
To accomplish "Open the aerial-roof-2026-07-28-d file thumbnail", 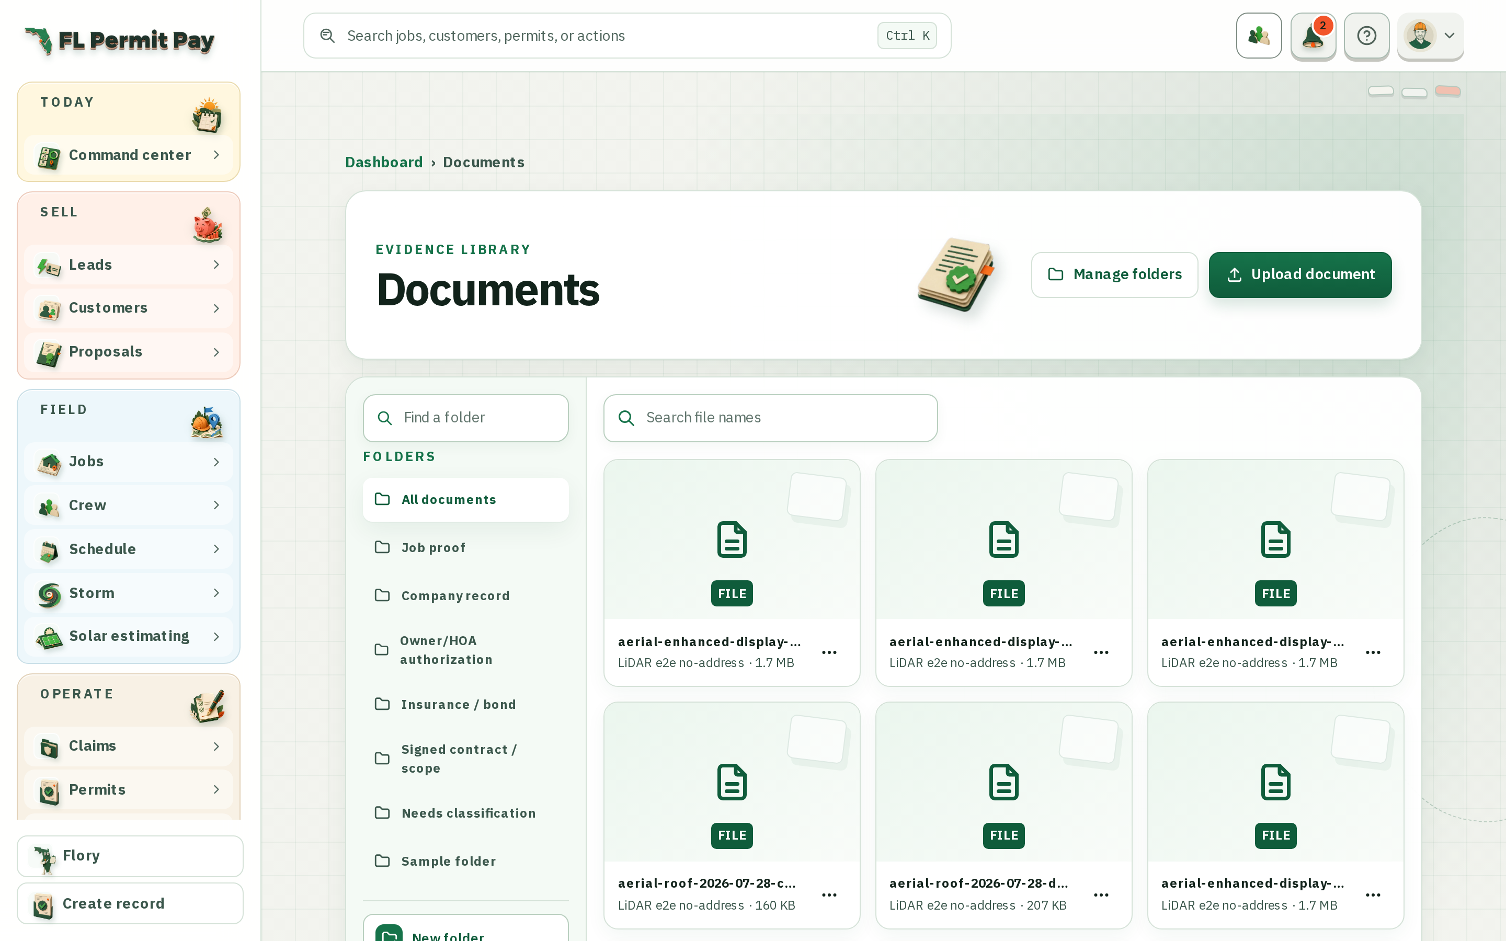I will 1004,782.
